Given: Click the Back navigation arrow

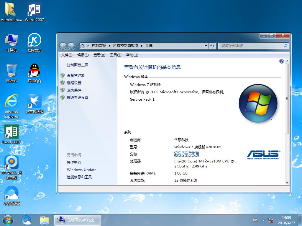Looking at the screenshot, I should [x=63, y=46].
